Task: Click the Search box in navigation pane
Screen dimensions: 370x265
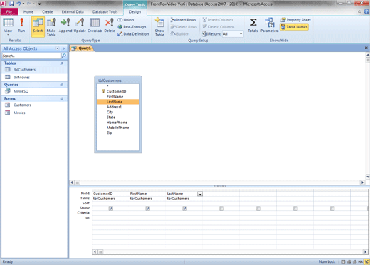Action: coord(31,56)
